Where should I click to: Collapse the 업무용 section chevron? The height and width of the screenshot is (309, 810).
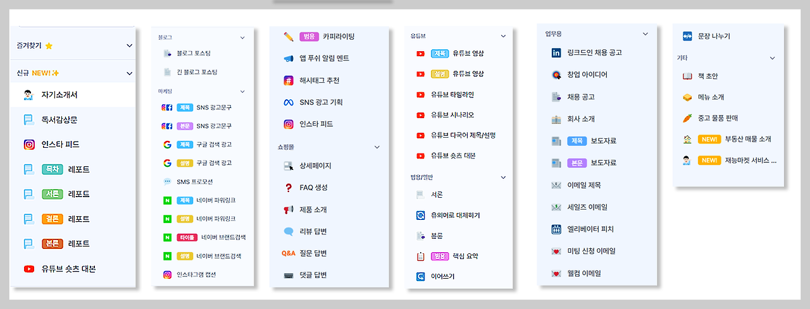(645, 34)
